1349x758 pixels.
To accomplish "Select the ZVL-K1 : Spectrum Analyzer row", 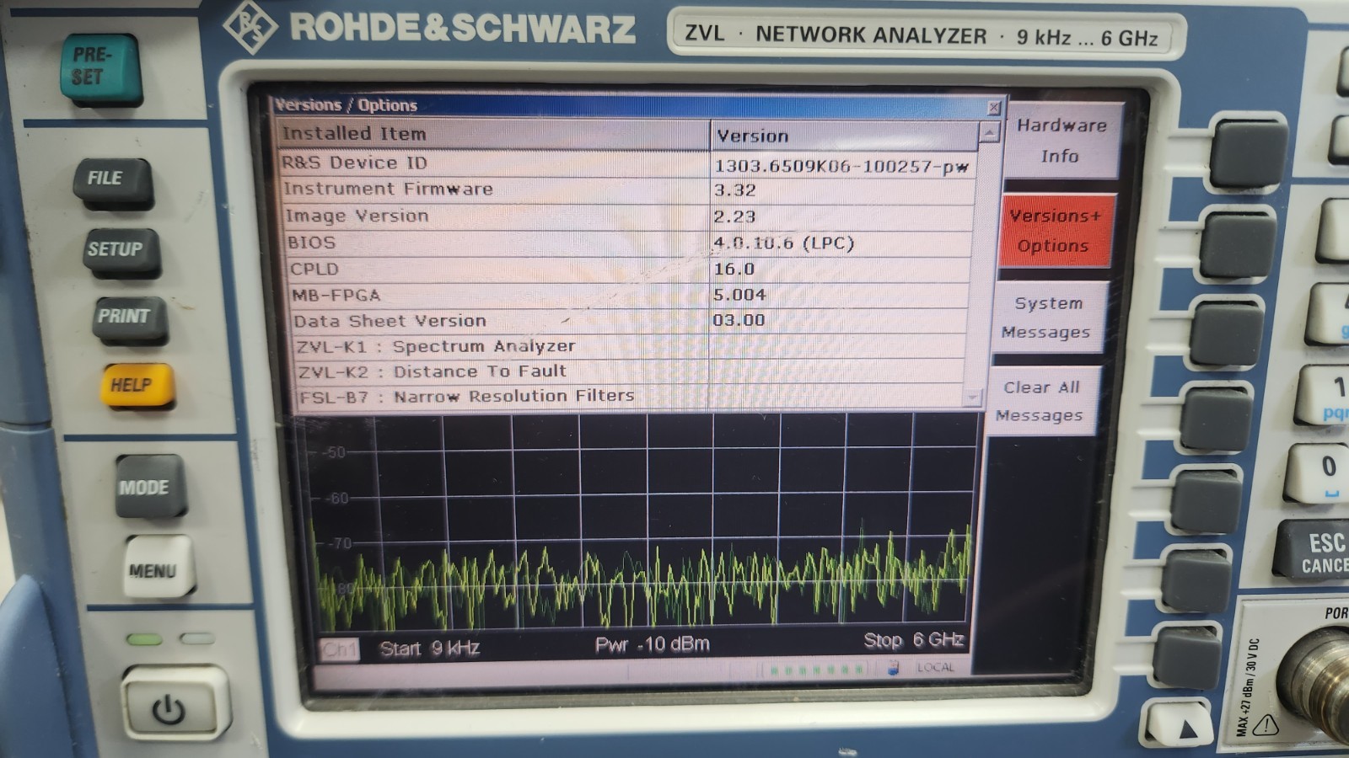I will click(630, 346).
